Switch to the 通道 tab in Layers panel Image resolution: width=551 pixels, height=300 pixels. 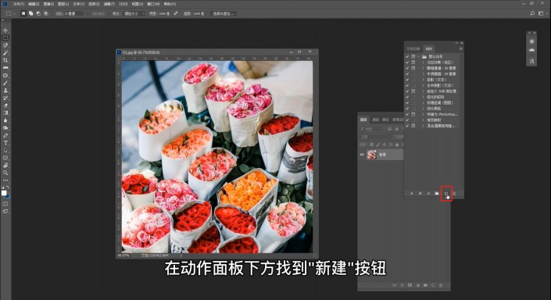coord(376,120)
